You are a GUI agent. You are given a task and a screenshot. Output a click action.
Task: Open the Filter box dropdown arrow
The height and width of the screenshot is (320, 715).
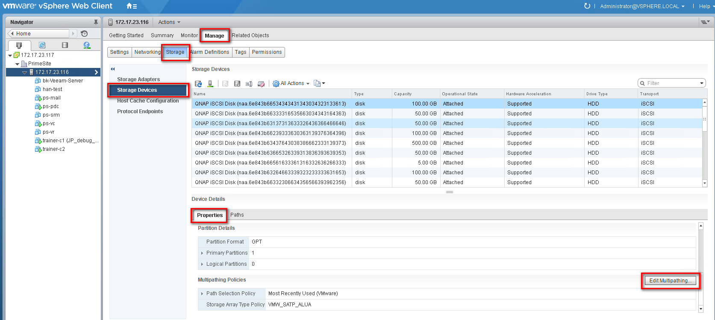[701, 83]
